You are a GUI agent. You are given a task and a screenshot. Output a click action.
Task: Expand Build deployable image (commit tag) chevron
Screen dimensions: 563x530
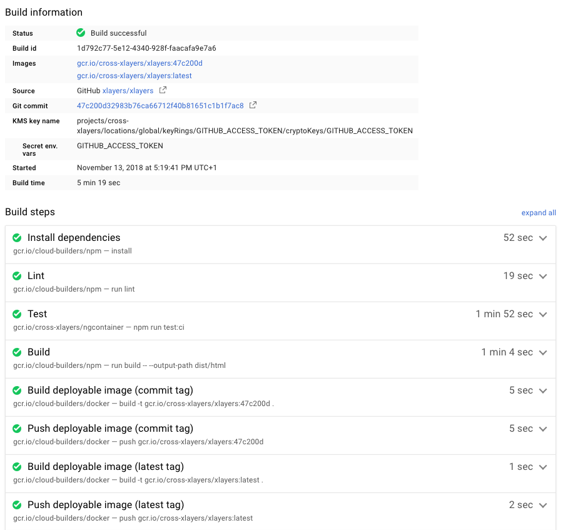(x=542, y=391)
